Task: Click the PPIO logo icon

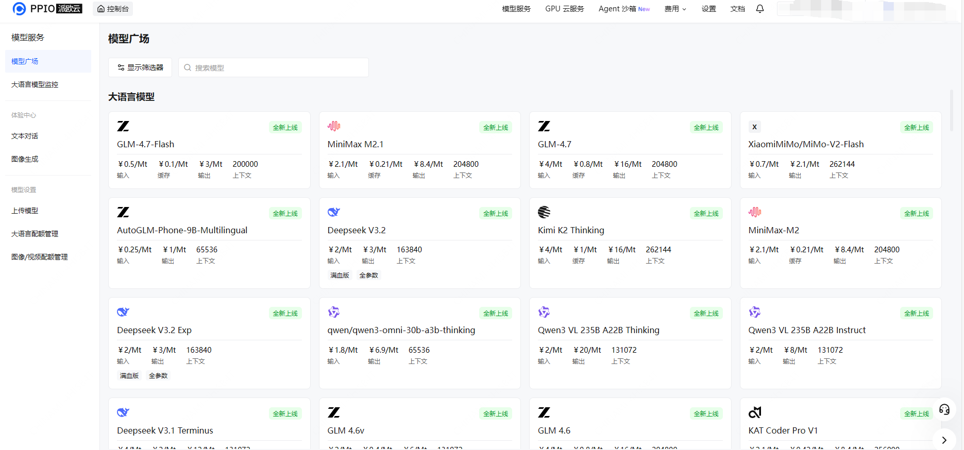Action: click(19, 9)
